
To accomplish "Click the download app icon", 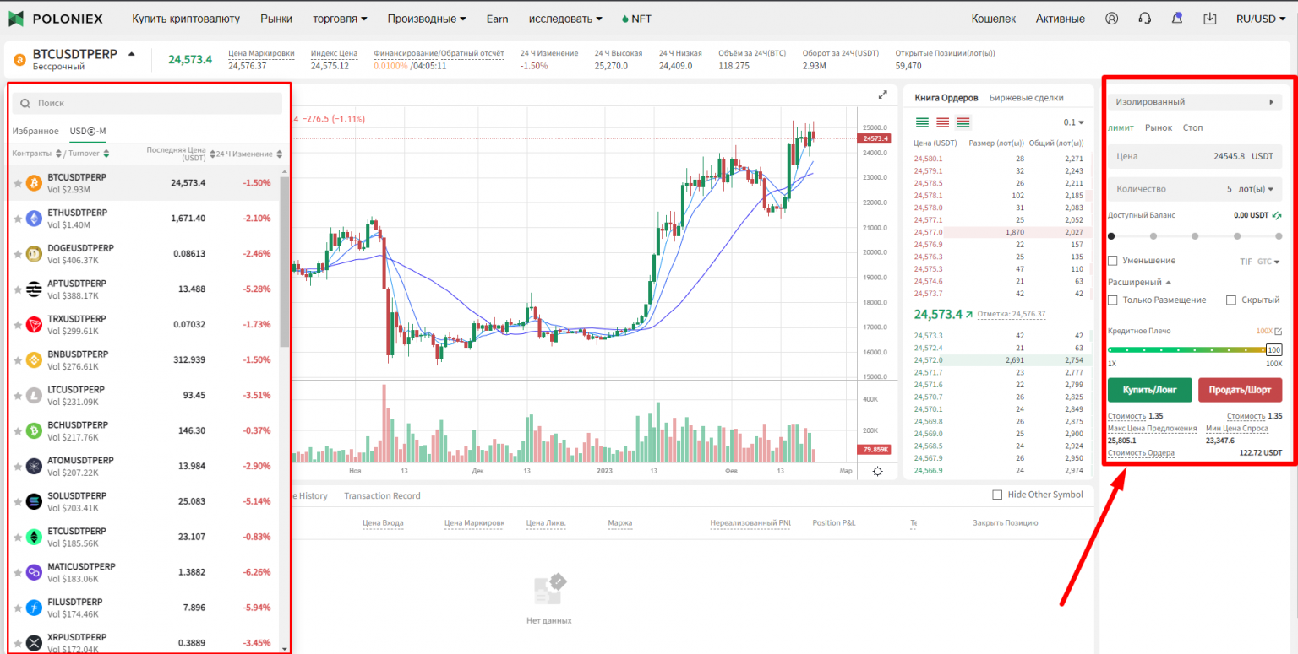I will pyautogui.click(x=1210, y=19).
